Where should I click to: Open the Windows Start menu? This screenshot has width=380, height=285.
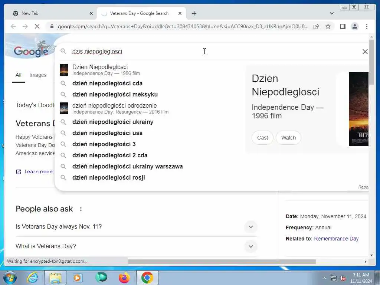coord(10,278)
